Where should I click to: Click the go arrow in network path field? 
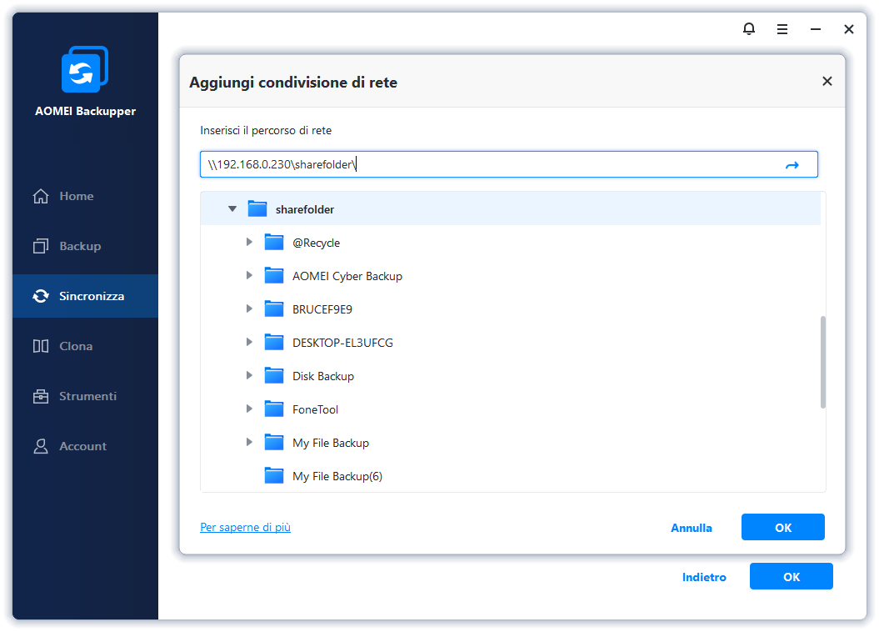point(792,165)
